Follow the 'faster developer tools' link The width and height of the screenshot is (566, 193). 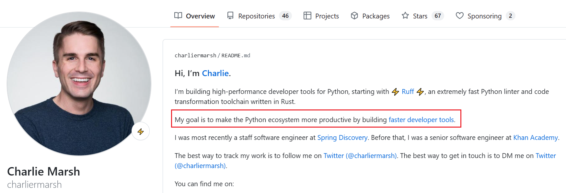coord(421,120)
